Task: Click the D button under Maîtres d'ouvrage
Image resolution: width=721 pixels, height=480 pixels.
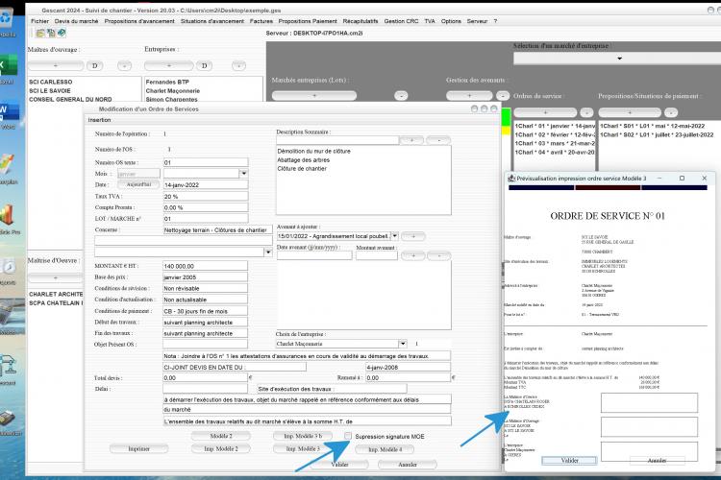Action: [95, 65]
